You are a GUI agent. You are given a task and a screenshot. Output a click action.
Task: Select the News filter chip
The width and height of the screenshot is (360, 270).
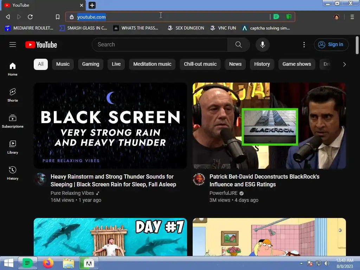click(x=235, y=64)
